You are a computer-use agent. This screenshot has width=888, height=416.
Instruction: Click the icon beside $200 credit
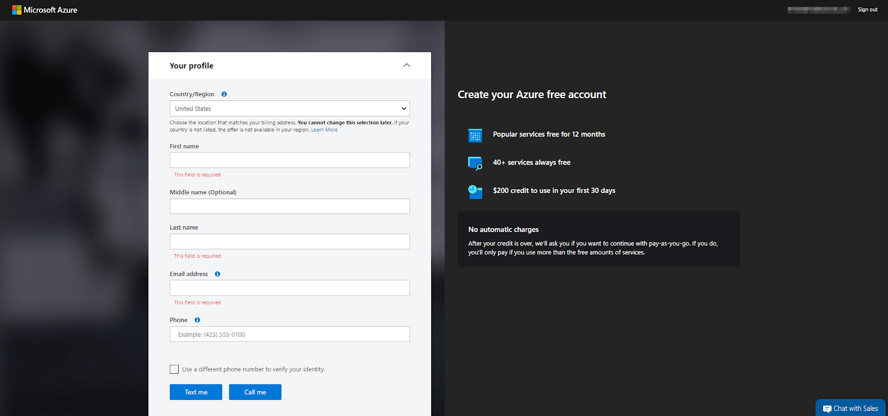click(475, 191)
